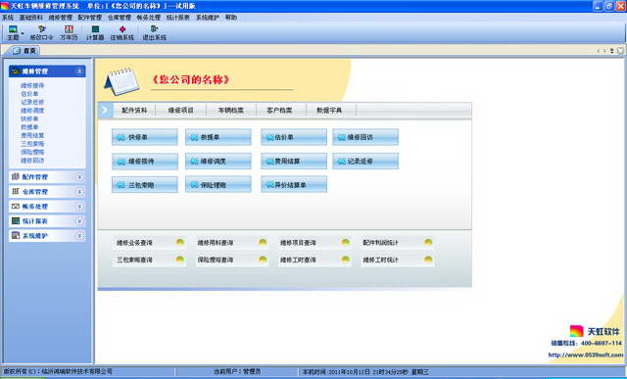Expand the 配件管理 sidebar panel

point(79,176)
